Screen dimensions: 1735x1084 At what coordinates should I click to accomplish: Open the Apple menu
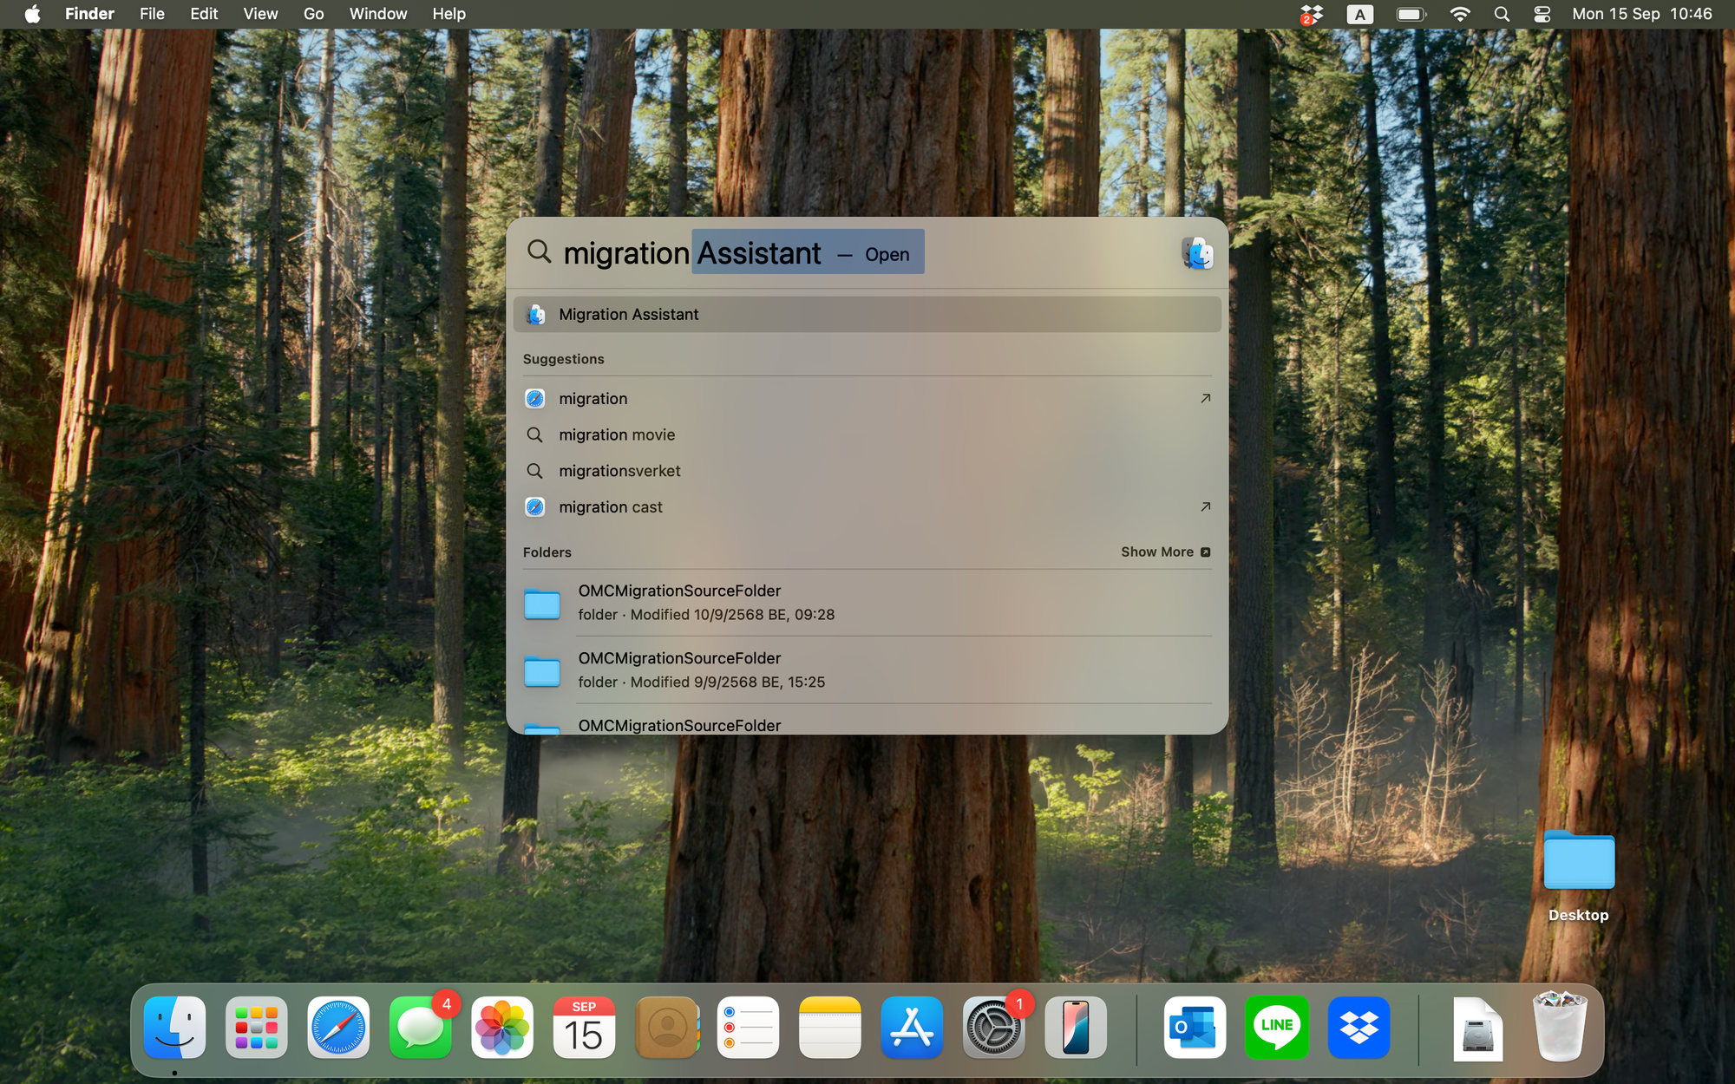[x=32, y=14]
